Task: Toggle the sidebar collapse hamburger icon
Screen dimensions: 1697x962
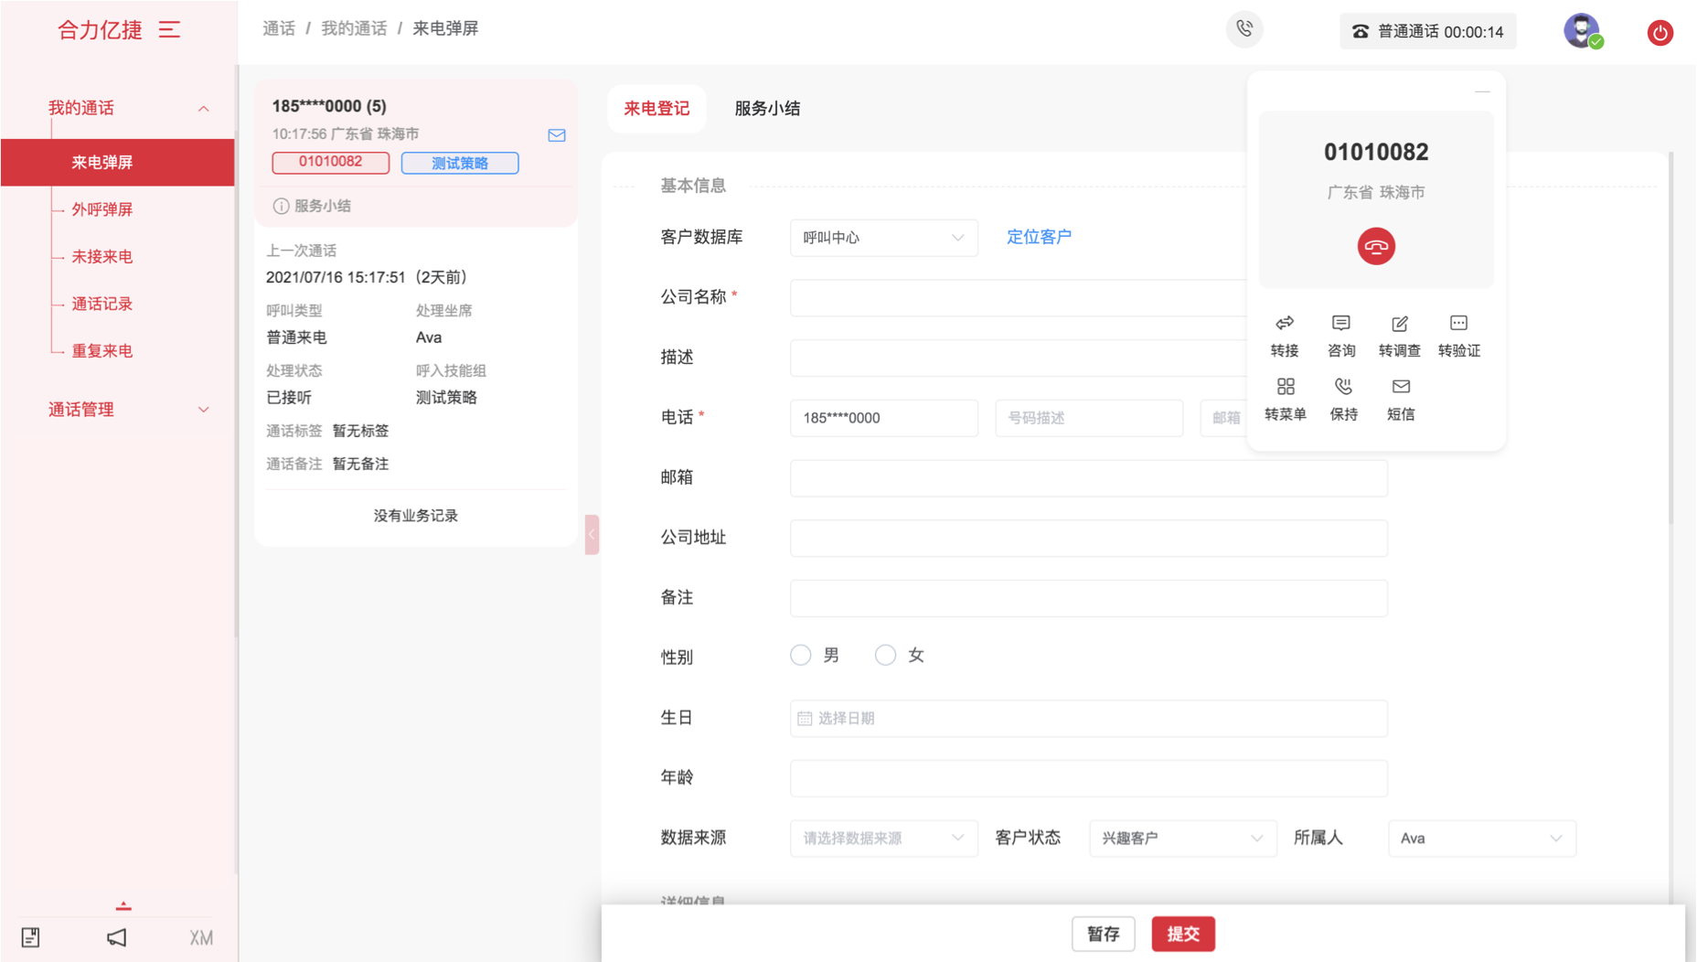Action: 170,30
